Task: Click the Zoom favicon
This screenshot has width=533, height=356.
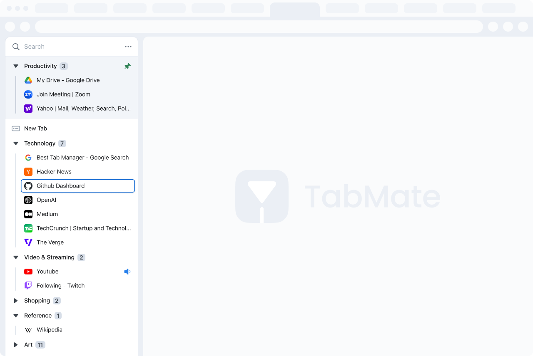Action: (x=28, y=94)
